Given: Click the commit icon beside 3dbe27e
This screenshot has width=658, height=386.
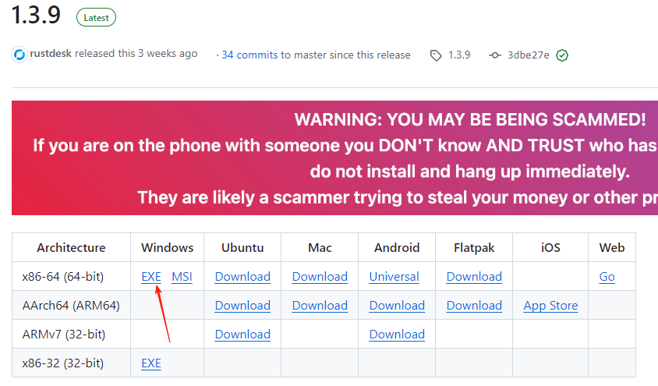Looking at the screenshot, I should (x=495, y=55).
